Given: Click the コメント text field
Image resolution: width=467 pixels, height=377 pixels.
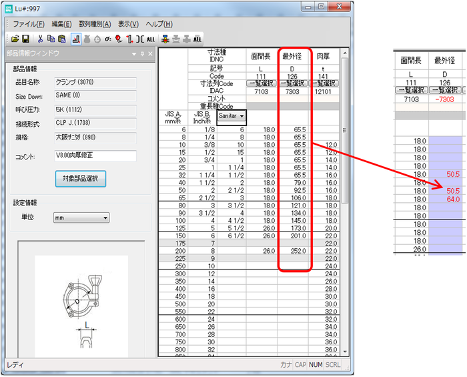Looking at the screenshot, I should (x=95, y=155).
